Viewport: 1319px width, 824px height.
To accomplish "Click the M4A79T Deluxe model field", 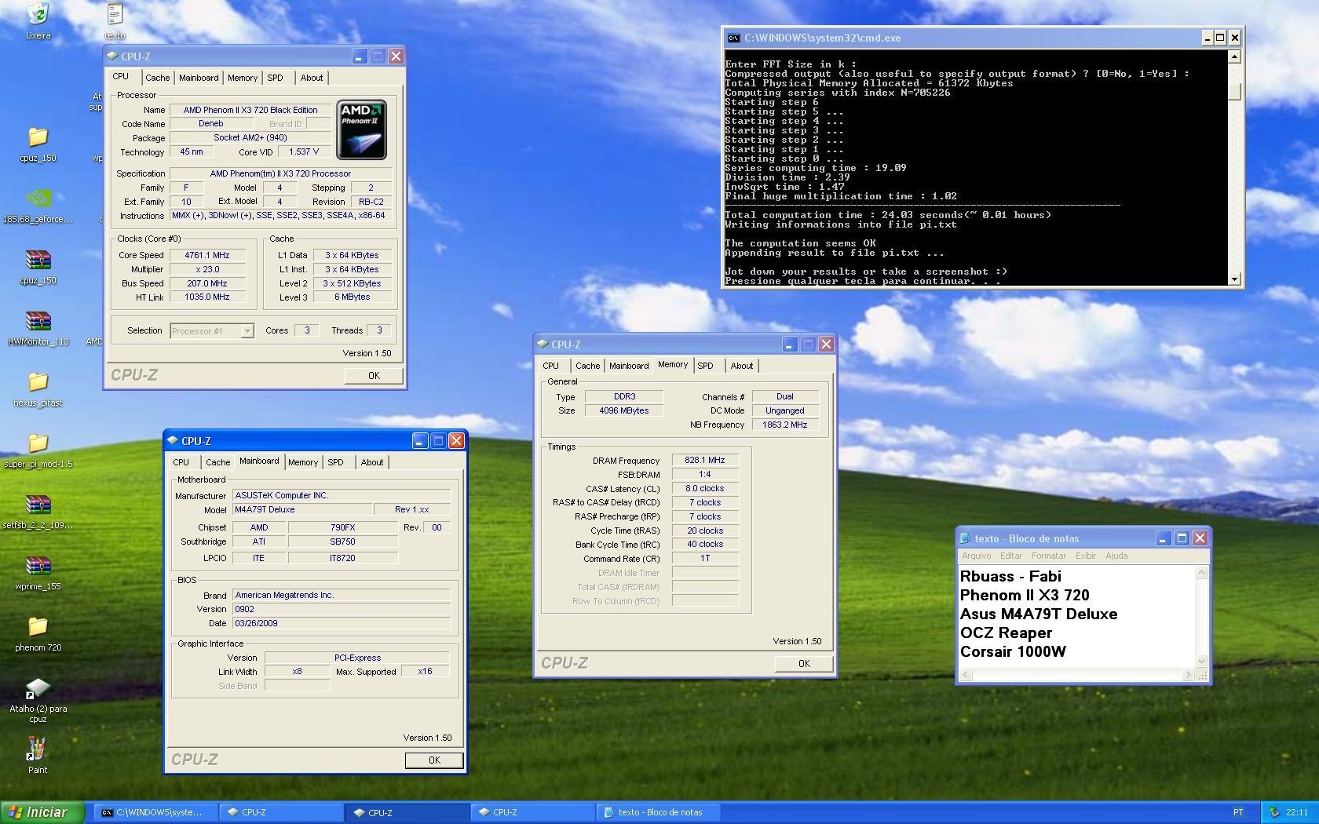I will pyautogui.click(x=301, y=510).
